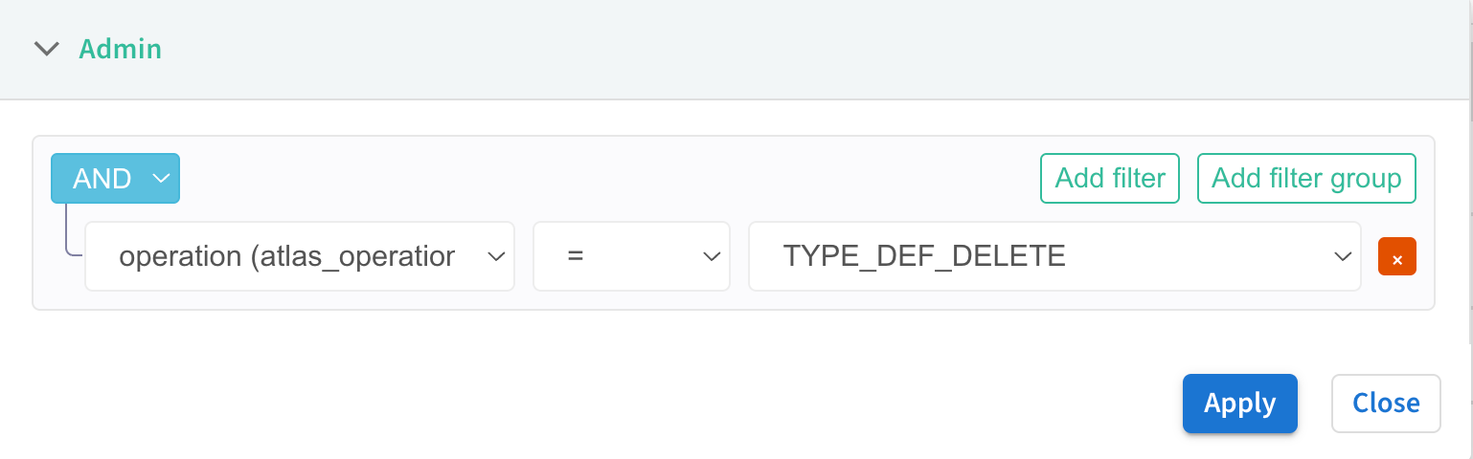Click the arrow on the equals operator selector
Image resolution: width=1473 pixels, height=459 pixels.
click(x=711, y=256)
